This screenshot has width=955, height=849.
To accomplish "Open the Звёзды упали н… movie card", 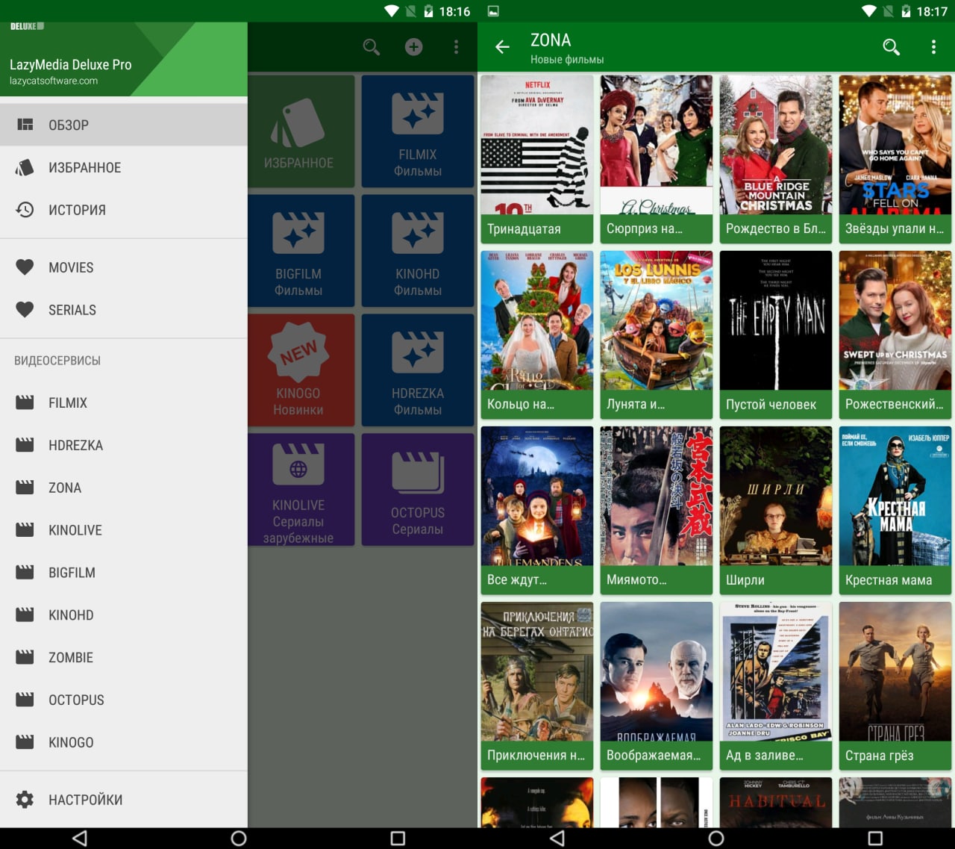I will (x=895, y=159).
